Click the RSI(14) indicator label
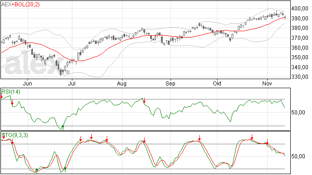The image size is (312, 175). (11, 92)
